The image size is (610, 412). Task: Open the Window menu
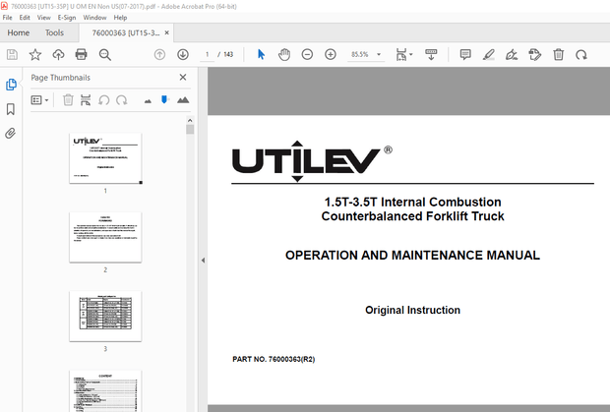point(94,18)
